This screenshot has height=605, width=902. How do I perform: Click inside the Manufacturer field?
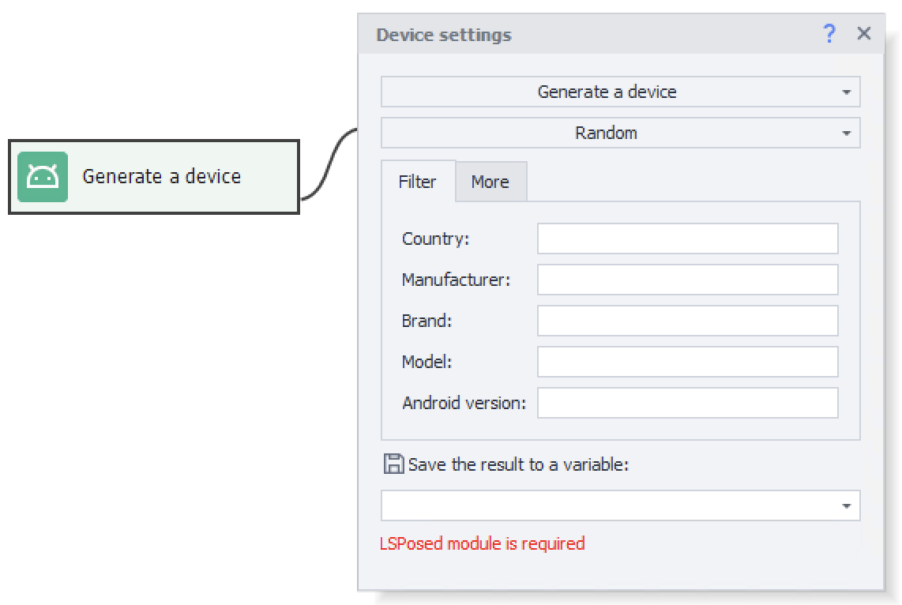click(x=687, y=280)
